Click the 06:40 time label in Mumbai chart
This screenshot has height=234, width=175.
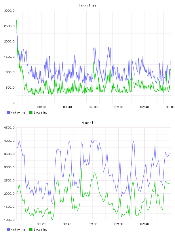pos(67,224)
